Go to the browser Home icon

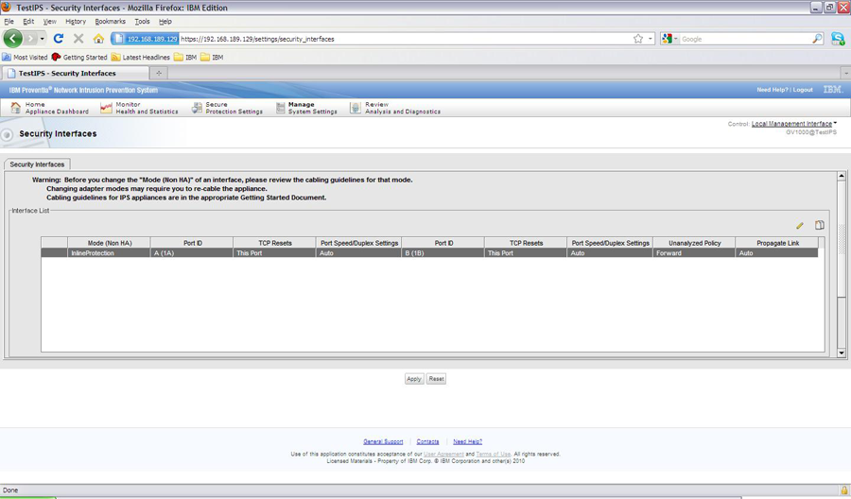[98, 39]
